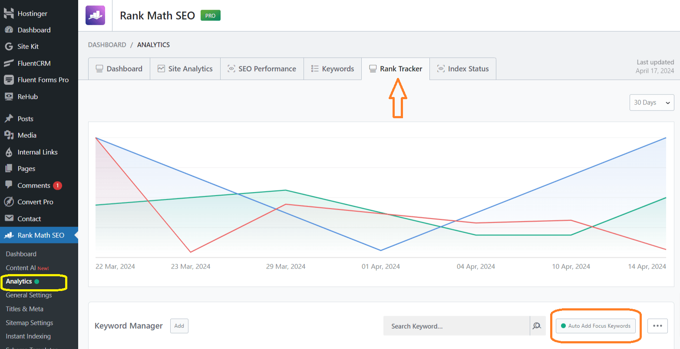Screen dimensions: 680x349
Task: Click the FluentCRM icon in sidebar
Action: click(9, 63)
